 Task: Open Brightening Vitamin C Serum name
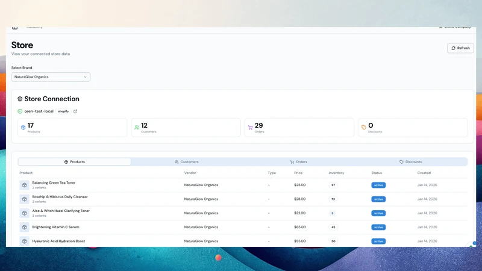pyautogui.click(x=55, y=227)
